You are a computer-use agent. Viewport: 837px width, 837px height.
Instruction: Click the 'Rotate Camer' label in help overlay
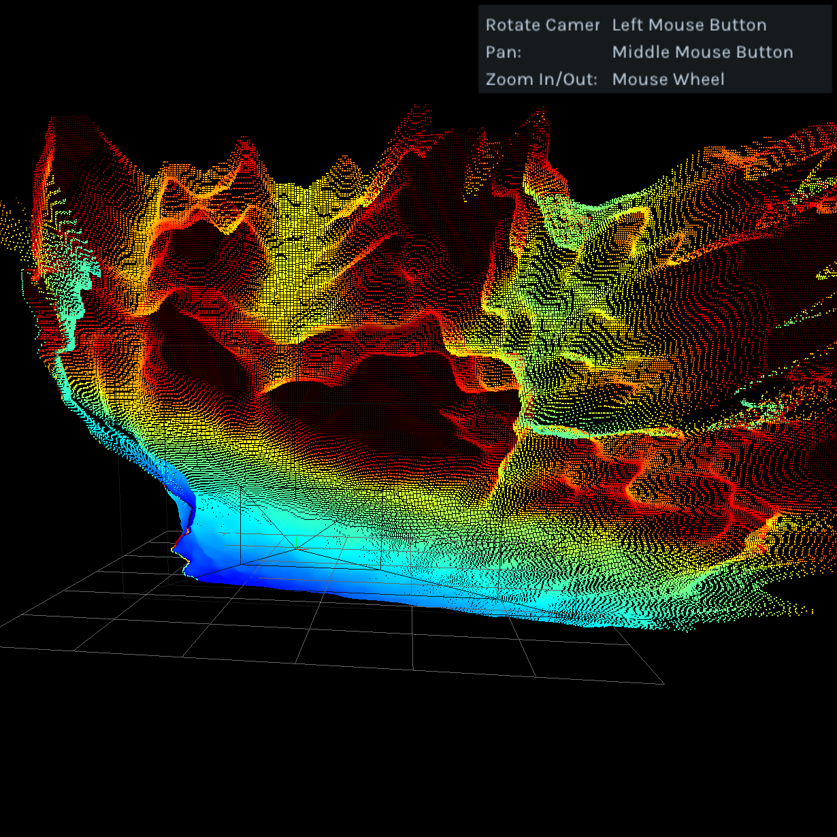[542, 25]
